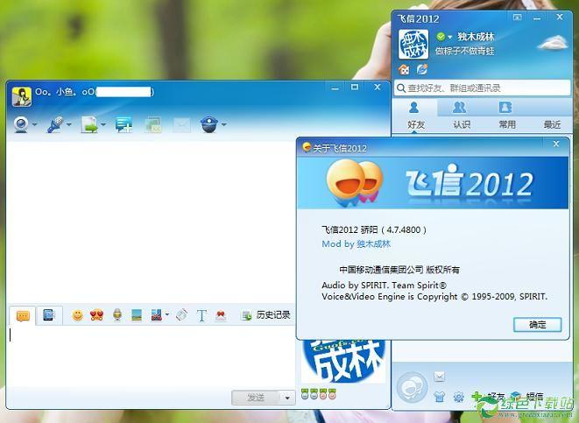Click the send file icon
This screenshot has width=579, height=423.
[x=89, y=124]
